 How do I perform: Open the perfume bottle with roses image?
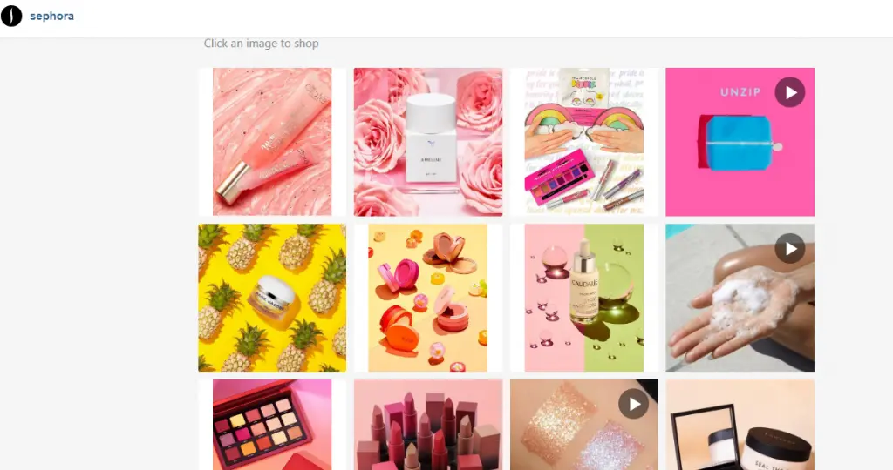(x=428, y=142)
